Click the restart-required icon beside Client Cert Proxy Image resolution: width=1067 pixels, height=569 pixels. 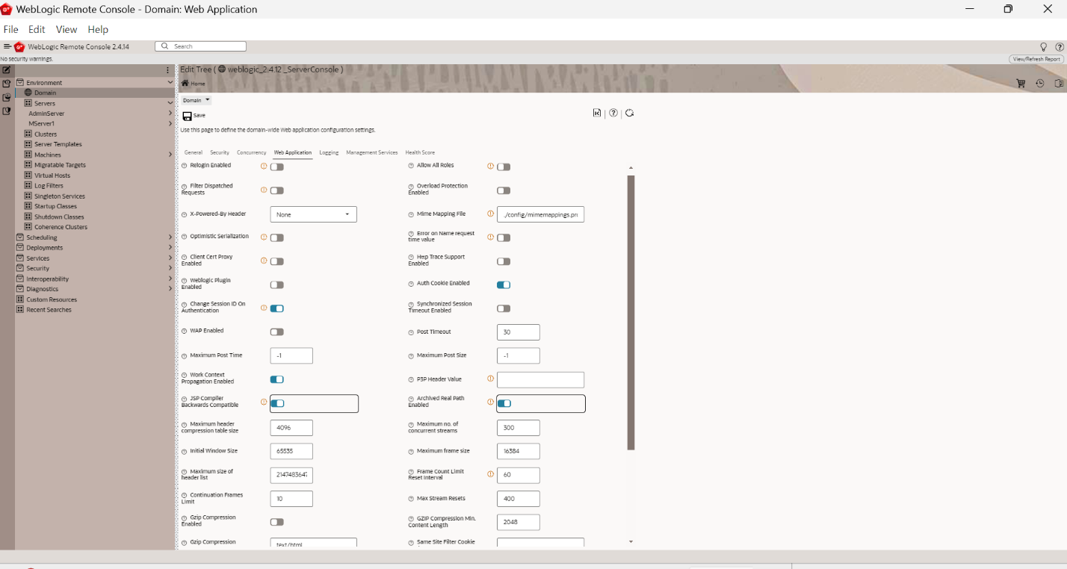click(264, 261)
